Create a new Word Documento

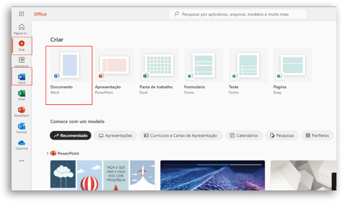[70, 71]
